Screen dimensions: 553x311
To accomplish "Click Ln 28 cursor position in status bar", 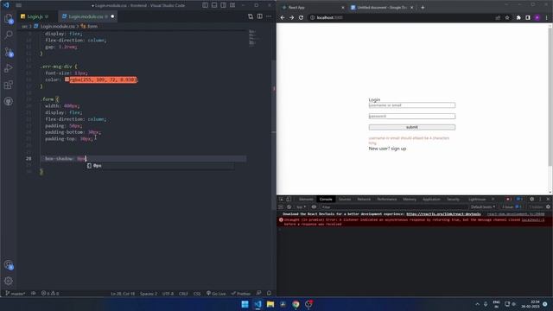I will [123, 294].
